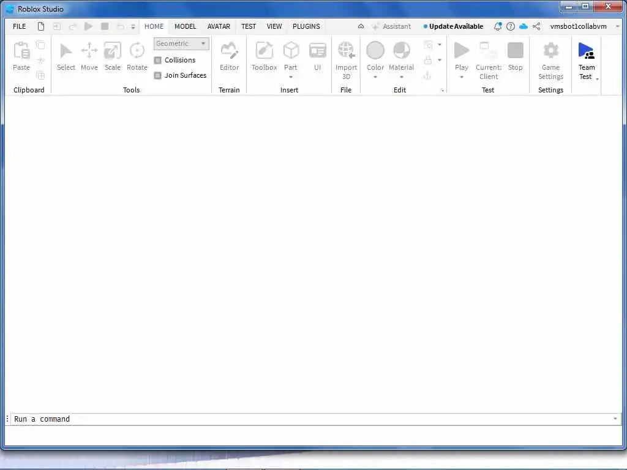
Task: Click the cloud collaboration icon
Action: point(524,26)
